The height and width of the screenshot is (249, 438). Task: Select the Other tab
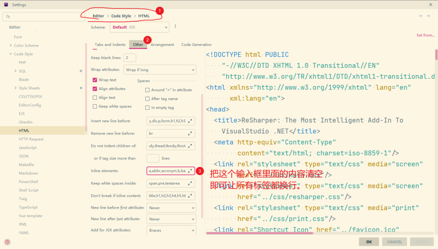tap(138, 44)
